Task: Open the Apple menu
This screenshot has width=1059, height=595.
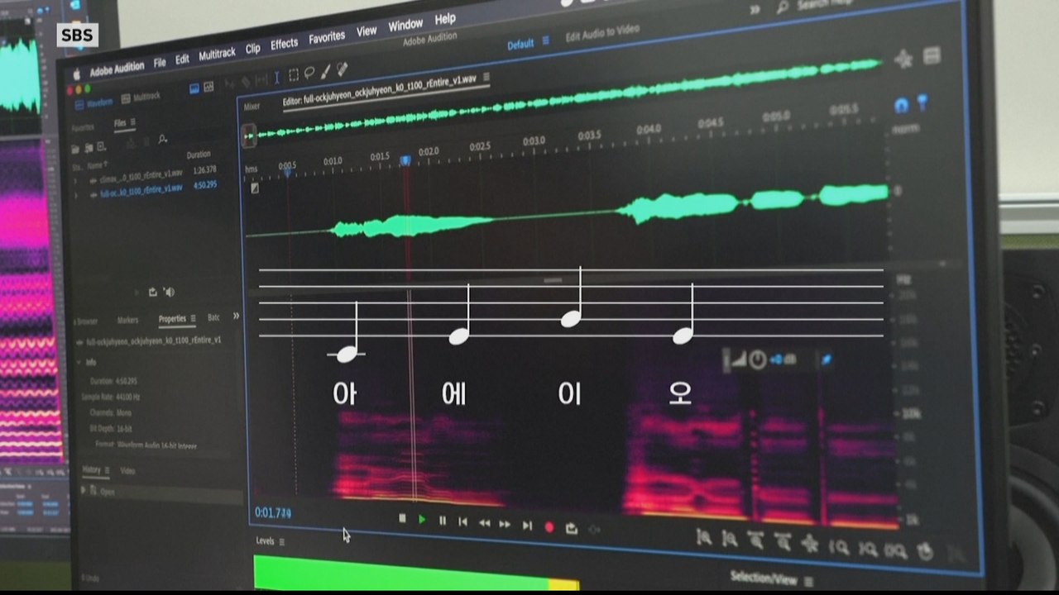Action: tap(77, 74)
